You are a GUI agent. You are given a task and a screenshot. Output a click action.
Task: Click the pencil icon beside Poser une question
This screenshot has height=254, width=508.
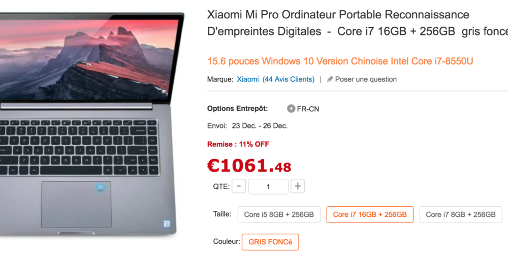point(330,79)
